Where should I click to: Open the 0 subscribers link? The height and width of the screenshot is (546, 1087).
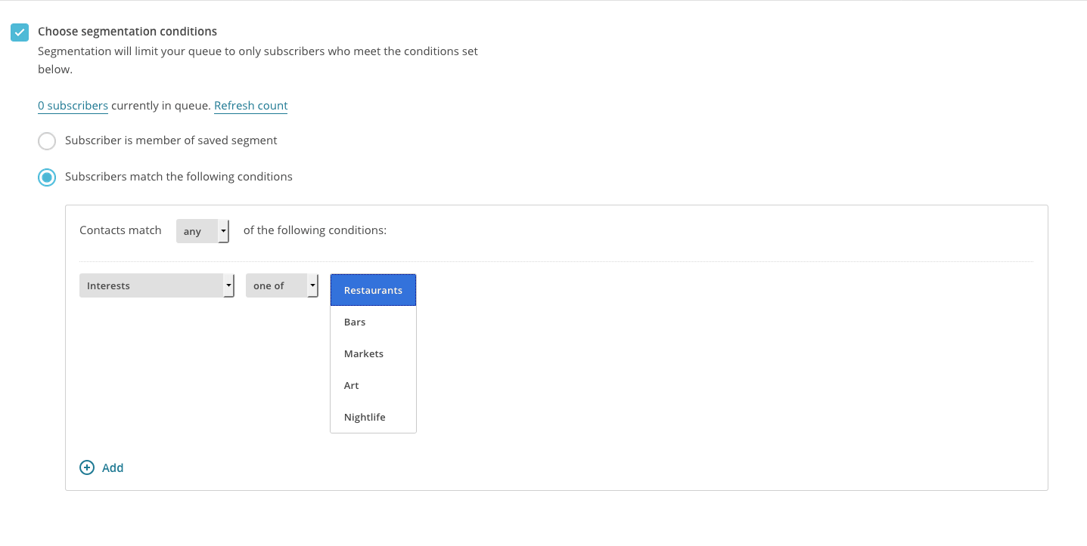click(x=73, y=105)
